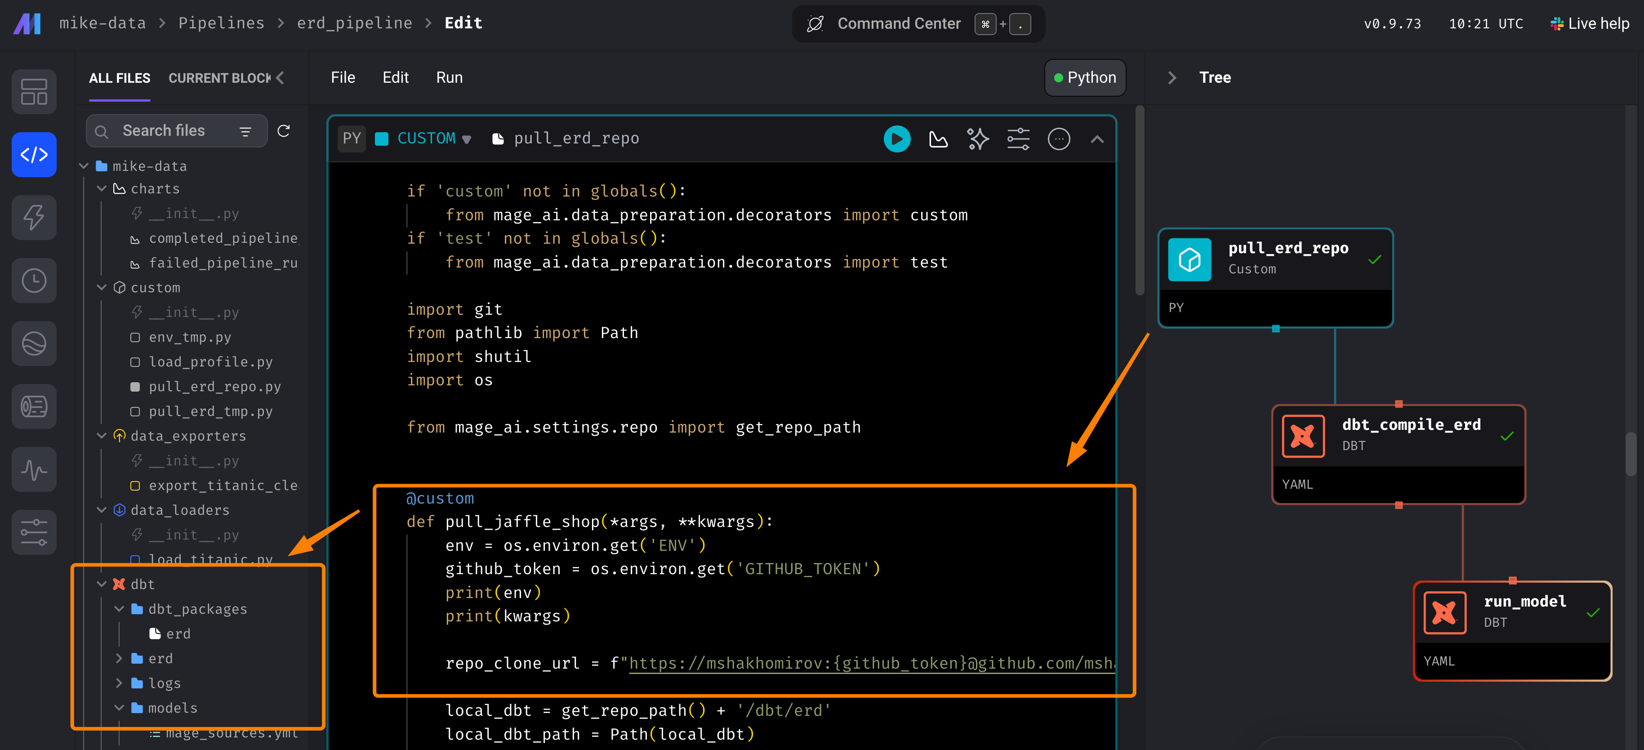The image size is (1644, 750).
Task: Switch to the CURRENT BLOCK tab
Action: pos(219,78)
